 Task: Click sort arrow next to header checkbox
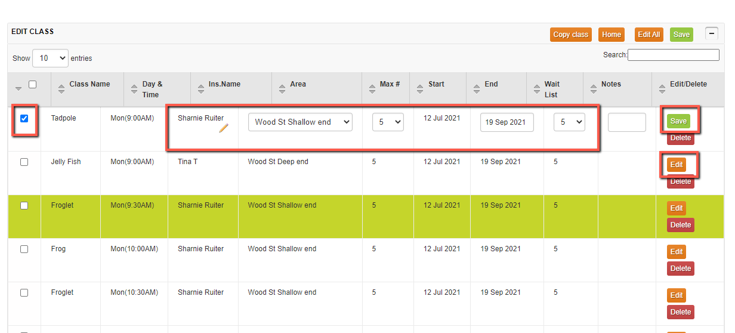(18, 88)
